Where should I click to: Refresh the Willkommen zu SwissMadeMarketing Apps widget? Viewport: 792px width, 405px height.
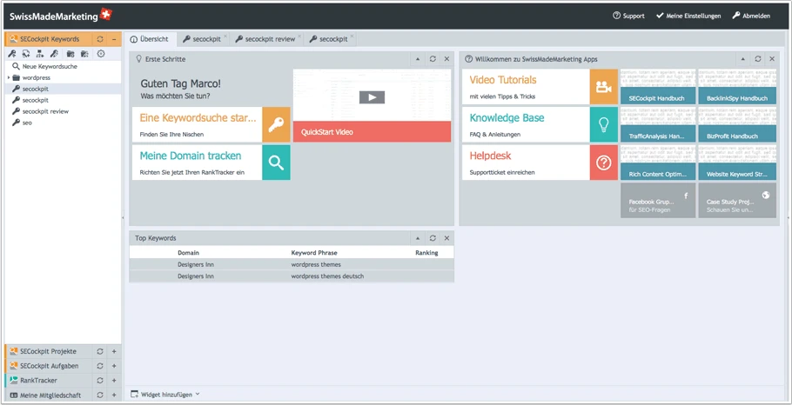(758, 59)
